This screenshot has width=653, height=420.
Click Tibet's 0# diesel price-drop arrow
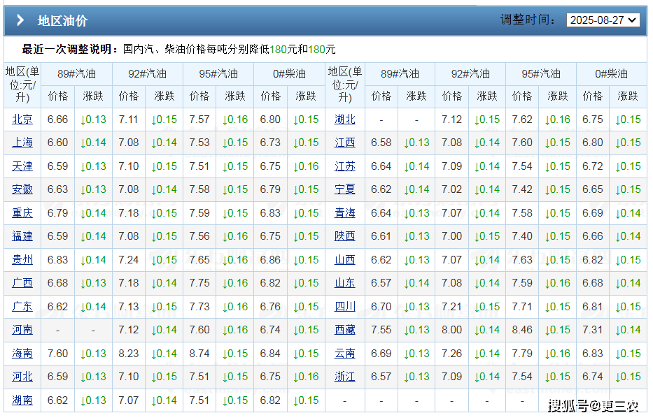coord(628,330)
